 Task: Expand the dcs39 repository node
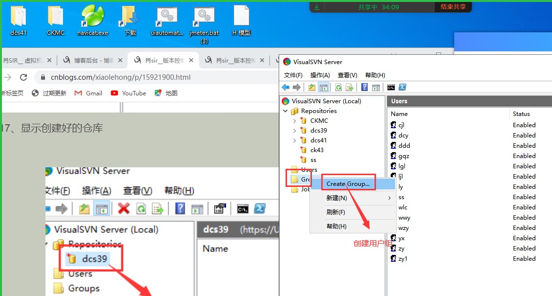(x=295, y=131)
